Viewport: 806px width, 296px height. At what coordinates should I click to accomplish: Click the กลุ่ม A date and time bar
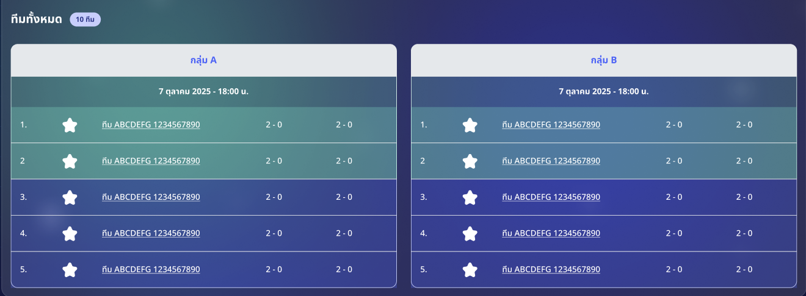(203, 92)
